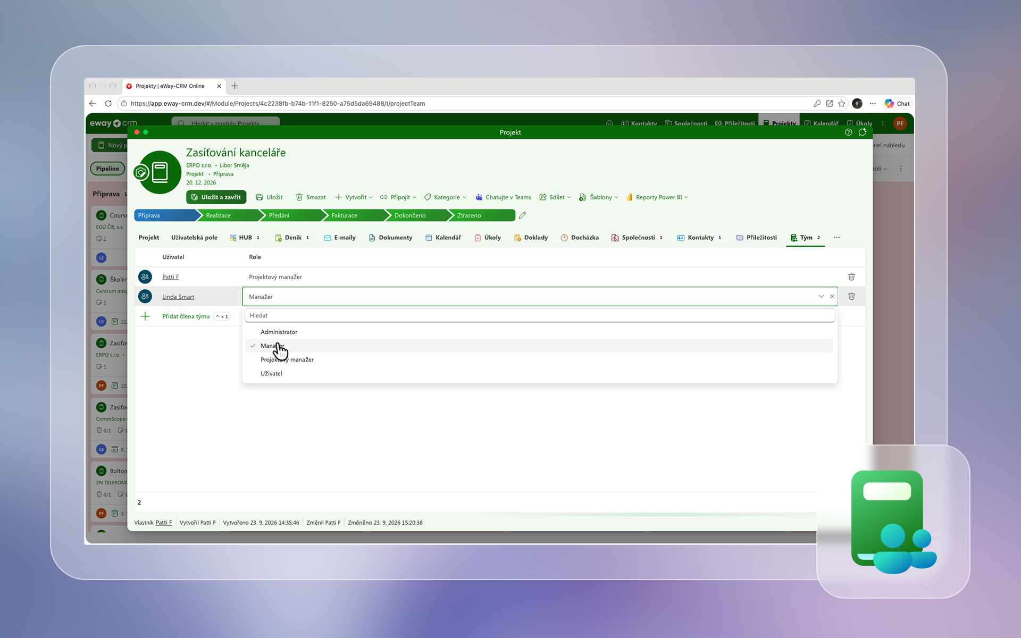Edit the workflow stages with the pencil icon

click(x=523, y=215)
